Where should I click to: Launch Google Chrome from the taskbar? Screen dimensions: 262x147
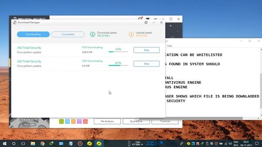click(x=42, y=143)
